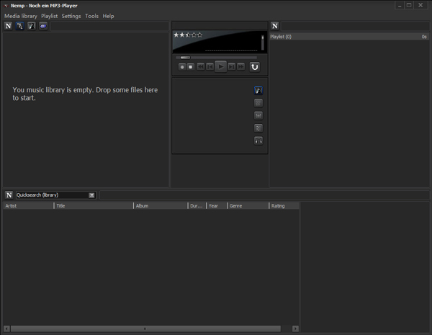432x335 pixels.
Task: Switch to the tag cloud view icon
Action: click(x=42, y=26)
